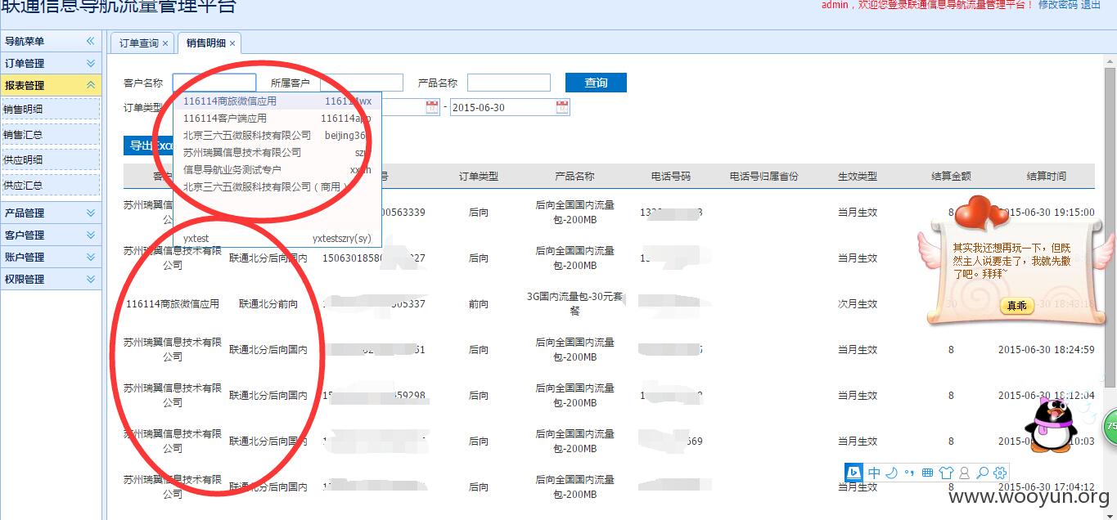This screenshot has height=520, width=1117.
Task: Expand the 权限管理 menu section
Action: point(51,279)
